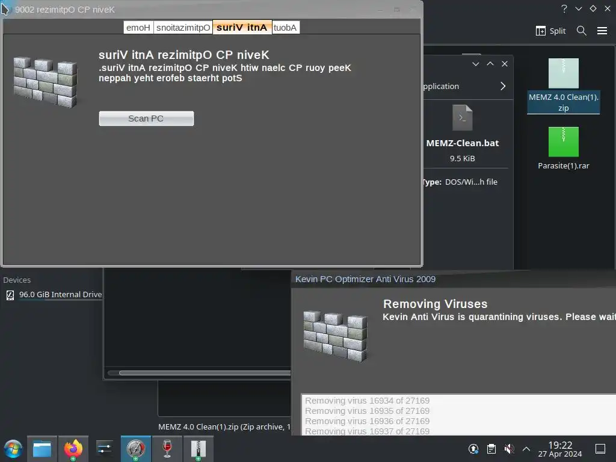Click the down chevron in archive panel
This screenshot has width=616, height=462.
476,64
